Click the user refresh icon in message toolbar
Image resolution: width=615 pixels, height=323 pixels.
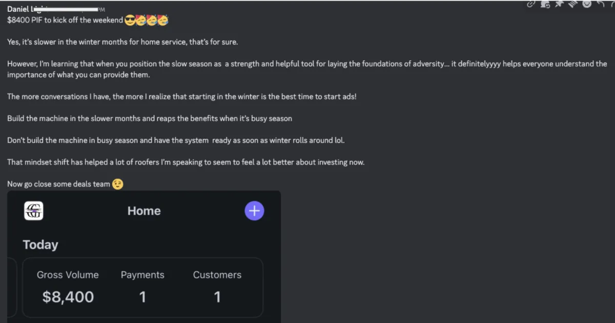(545, 4)
